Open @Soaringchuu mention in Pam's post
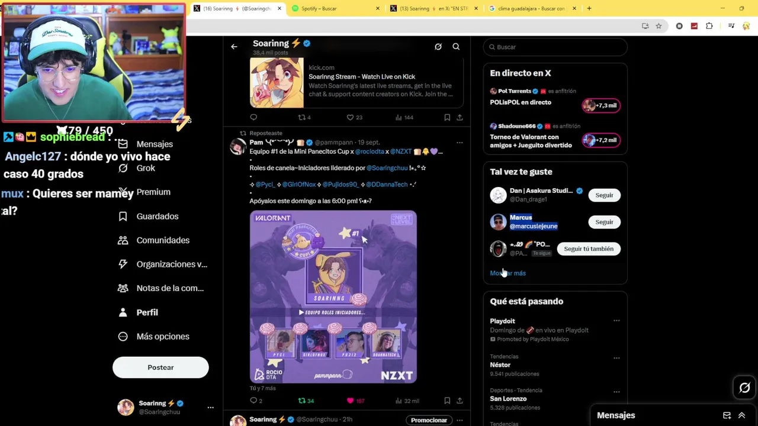 coord(387,168)
